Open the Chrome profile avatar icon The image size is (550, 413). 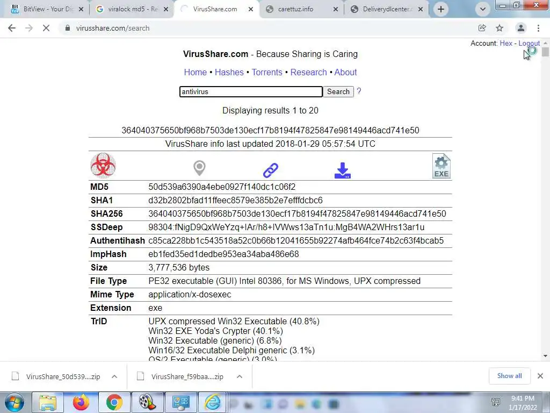pos(521,28)
